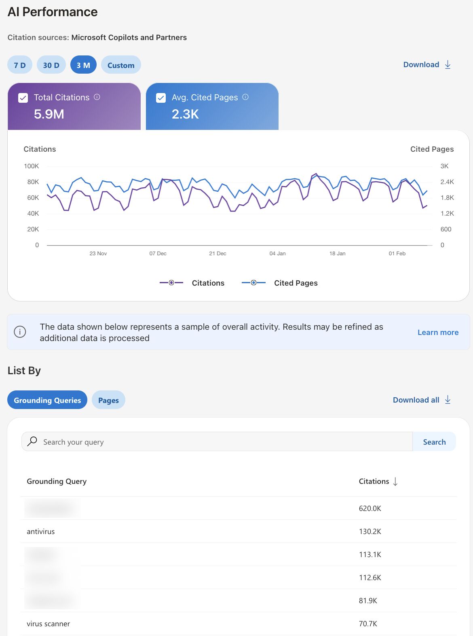Select the 7 D time range
This screenshot has width=473, height=636.
[20, 65]
